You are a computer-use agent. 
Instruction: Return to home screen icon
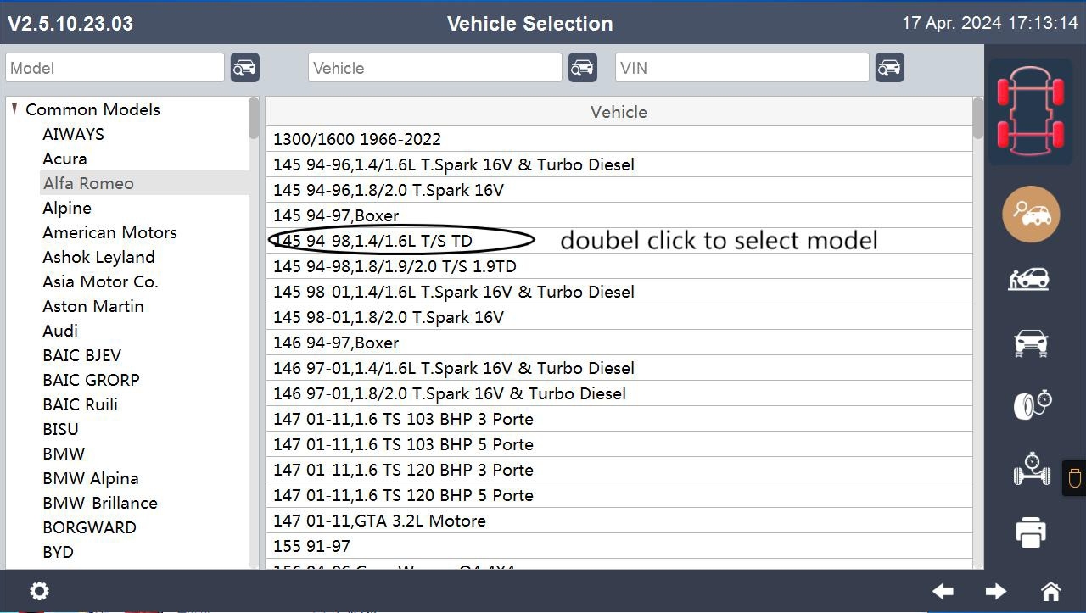(x=1050, y=591)
